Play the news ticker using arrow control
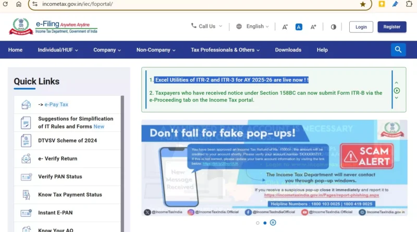This screenshot has width=417, height=232. 397,90
